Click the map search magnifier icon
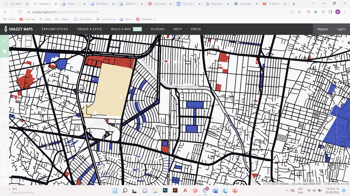This screenshot has height=196, width=350. coord(343,42)
